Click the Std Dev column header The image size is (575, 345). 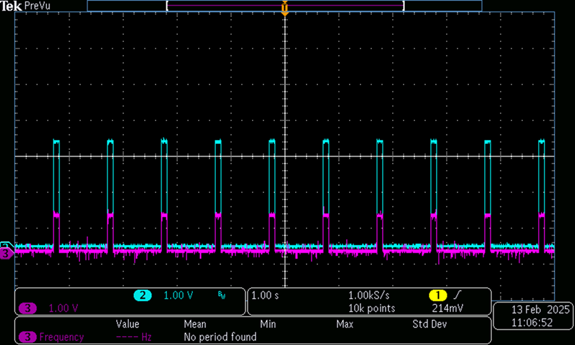[430, 324]
